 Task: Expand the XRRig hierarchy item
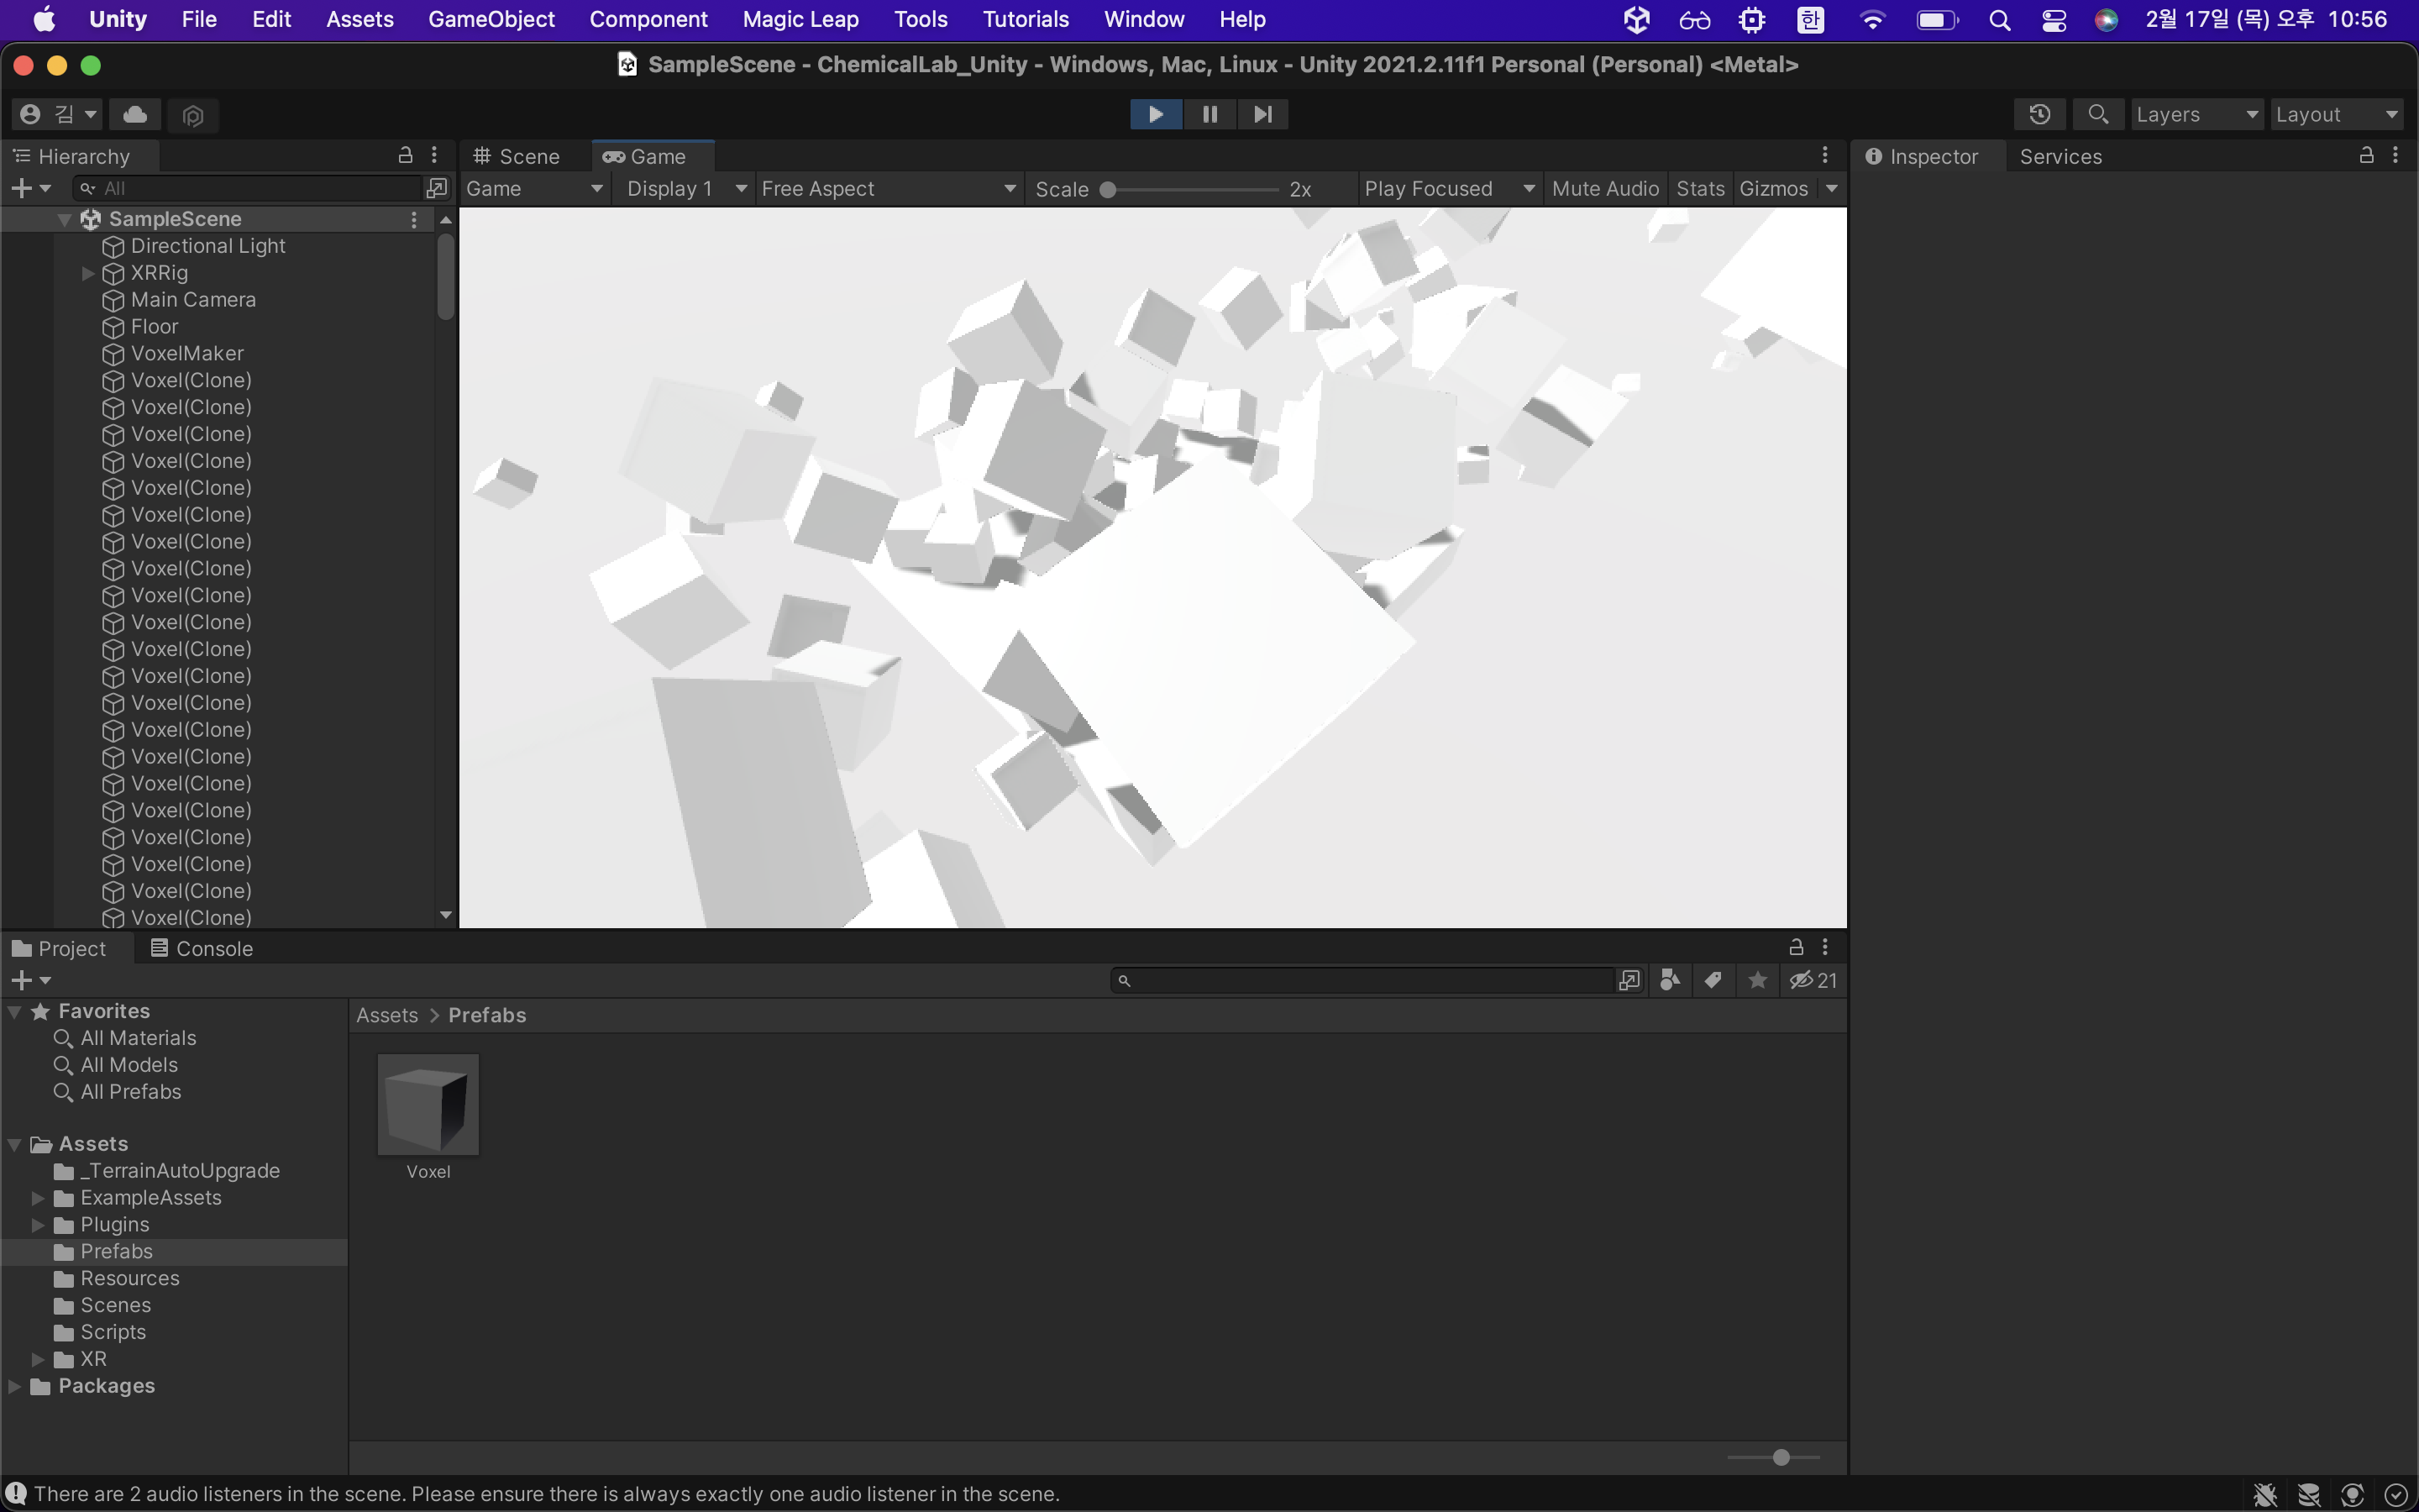[88, 273]
